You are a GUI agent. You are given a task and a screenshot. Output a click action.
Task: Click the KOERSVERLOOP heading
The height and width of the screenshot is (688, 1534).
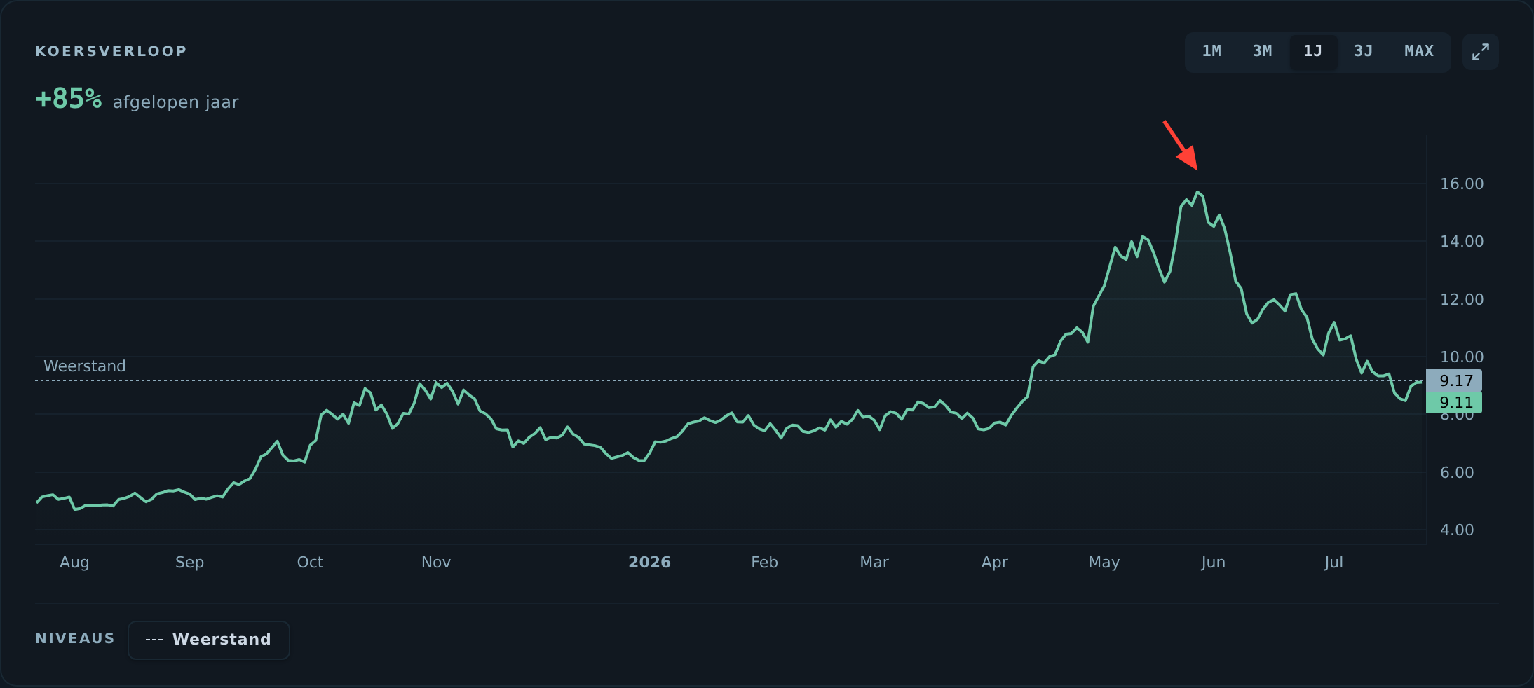111,51
